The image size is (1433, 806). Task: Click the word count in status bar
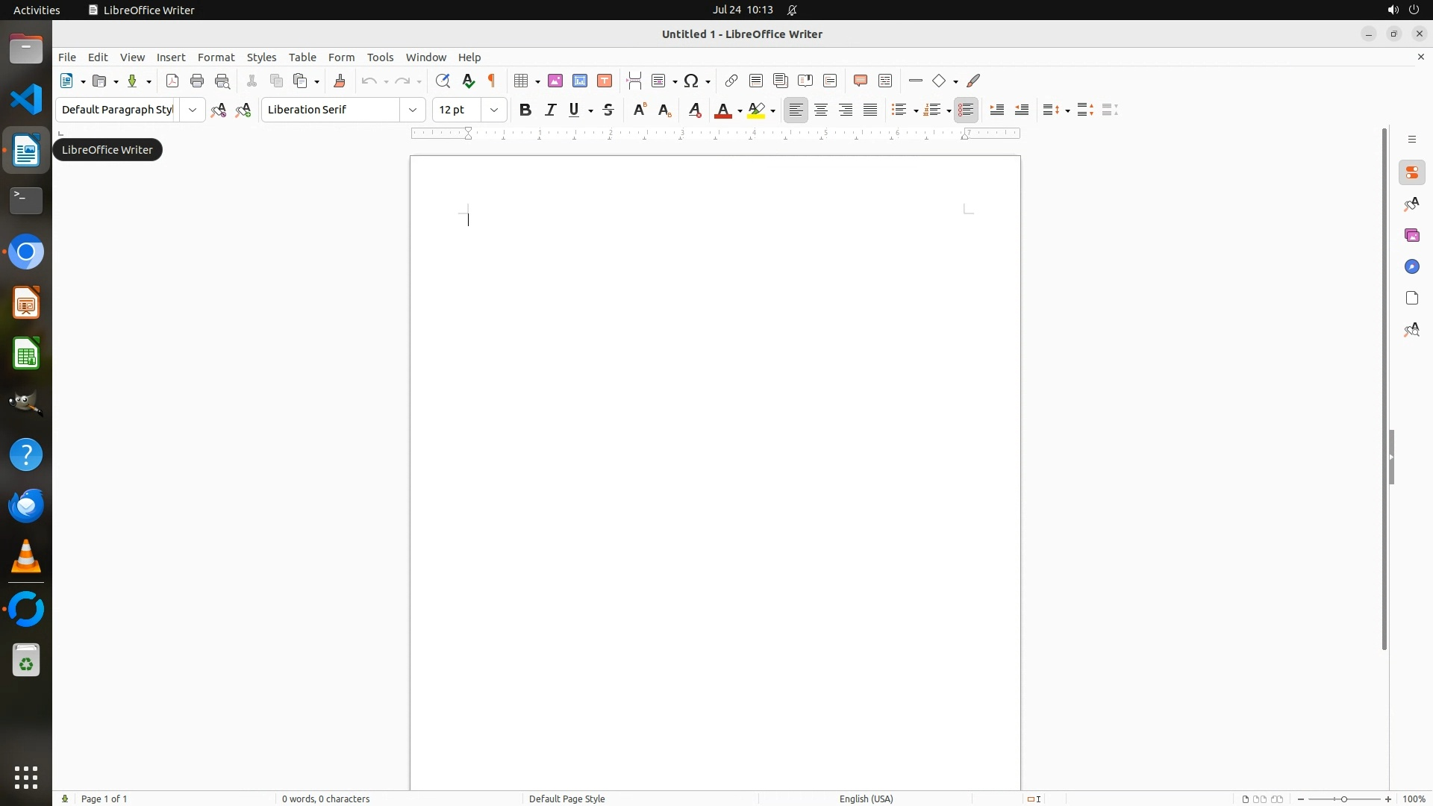pyautogui.click(x=325, y=799)
